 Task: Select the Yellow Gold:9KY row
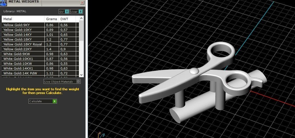40,25
